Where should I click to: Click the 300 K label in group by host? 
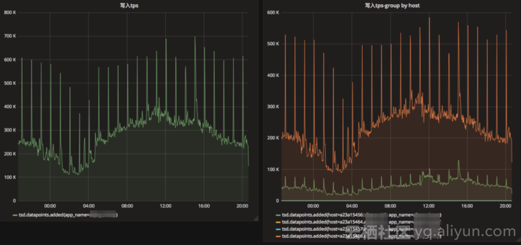click(273, 106)
